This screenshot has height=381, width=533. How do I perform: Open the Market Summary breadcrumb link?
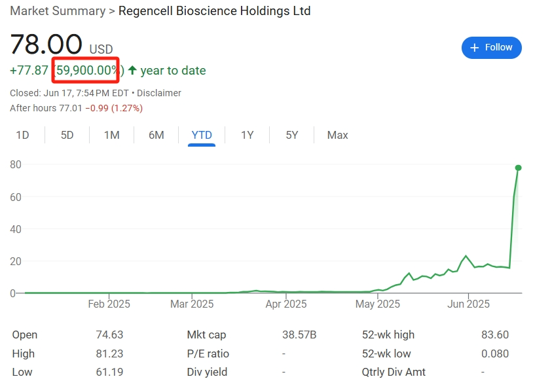click(x=57, y=11)
